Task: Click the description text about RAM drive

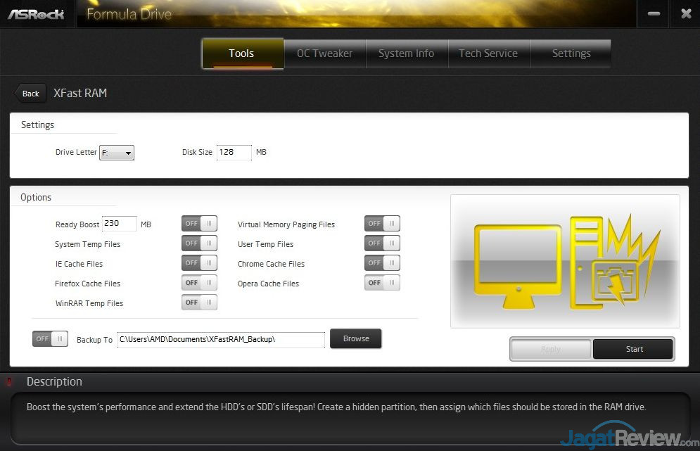Action: (x=336, y=407)
